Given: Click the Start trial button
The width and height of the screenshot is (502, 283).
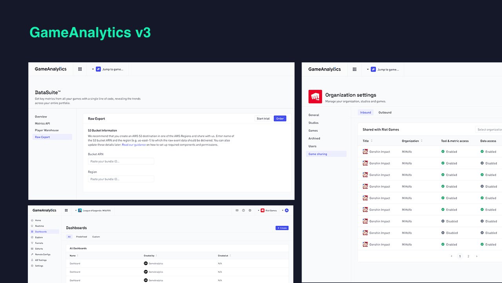Looking at the screenshot, I should [263, 119].
